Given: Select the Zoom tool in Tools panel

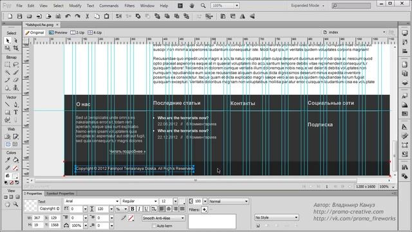Looking at the screenshot, I should tap(15, 204).
